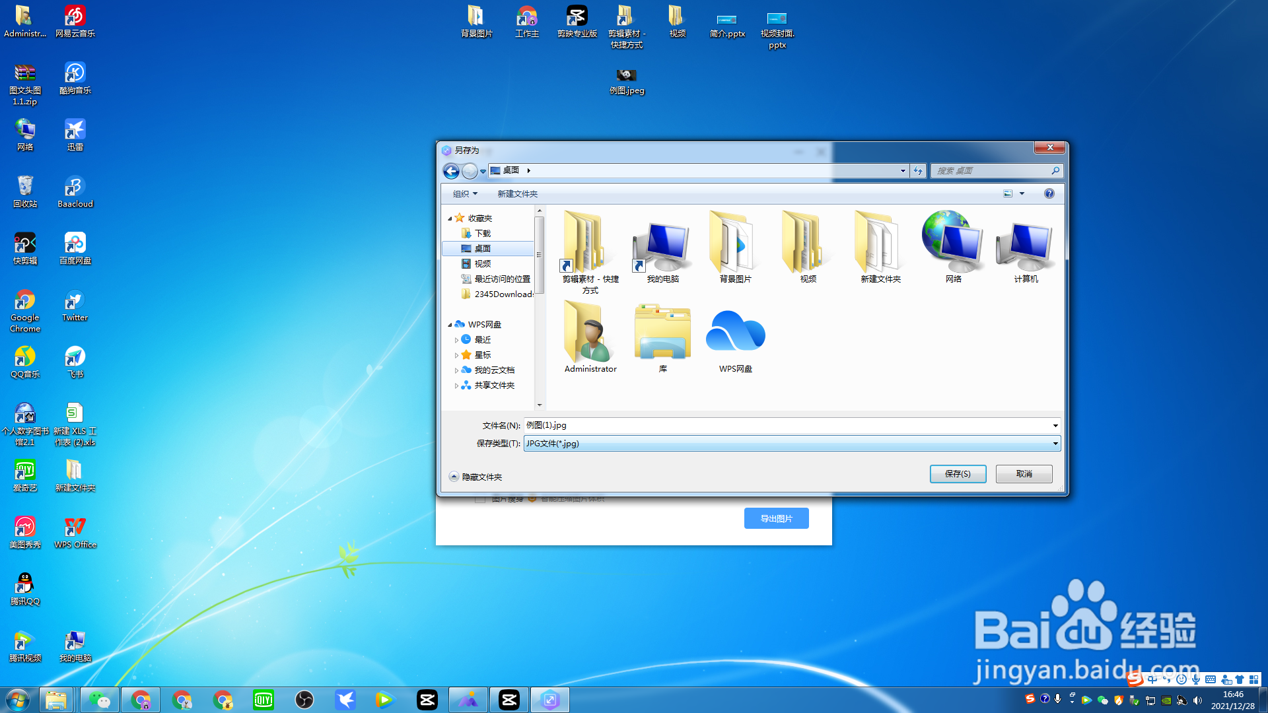Select 下载 in the favorites tree
This screenshot has height=713, width=1268.
point(483,234)
